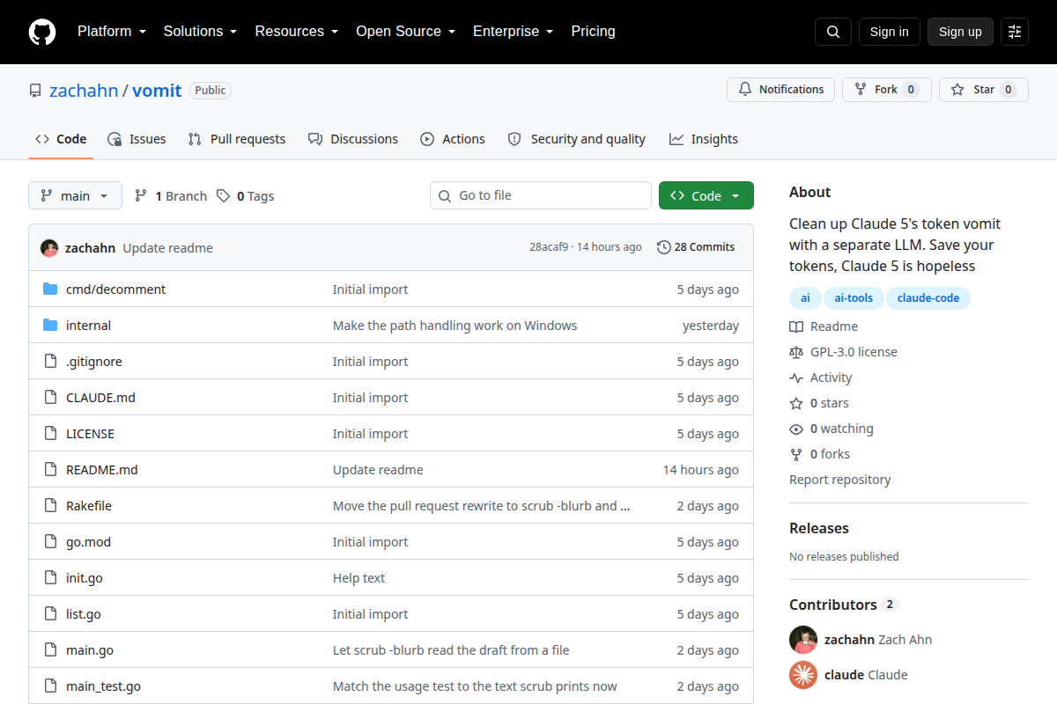This screenshot has width=1057, height=704.
Task: Click the ai-tools topic tag
Action: click(854, 298)
